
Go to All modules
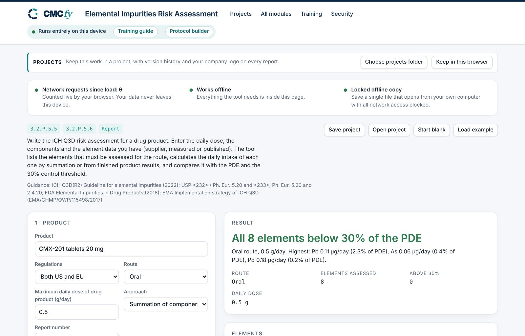pyautogui.click(x=276, y=14)
